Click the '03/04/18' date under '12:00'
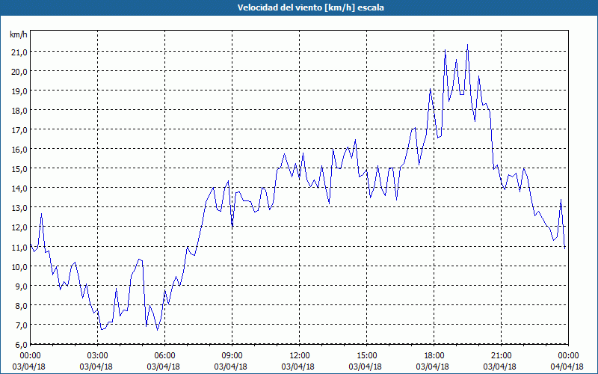The width and height of the screenshot is (598, 374). tap(298, 367)
